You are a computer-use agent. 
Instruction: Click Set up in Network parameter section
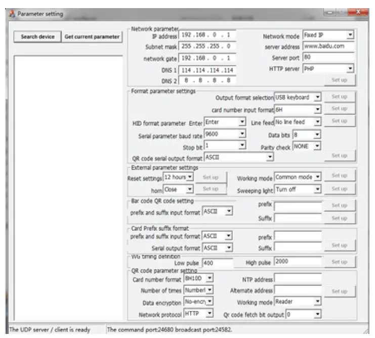(340, 80)
